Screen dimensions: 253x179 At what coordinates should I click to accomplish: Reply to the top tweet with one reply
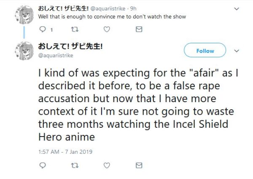click(42, 29)
